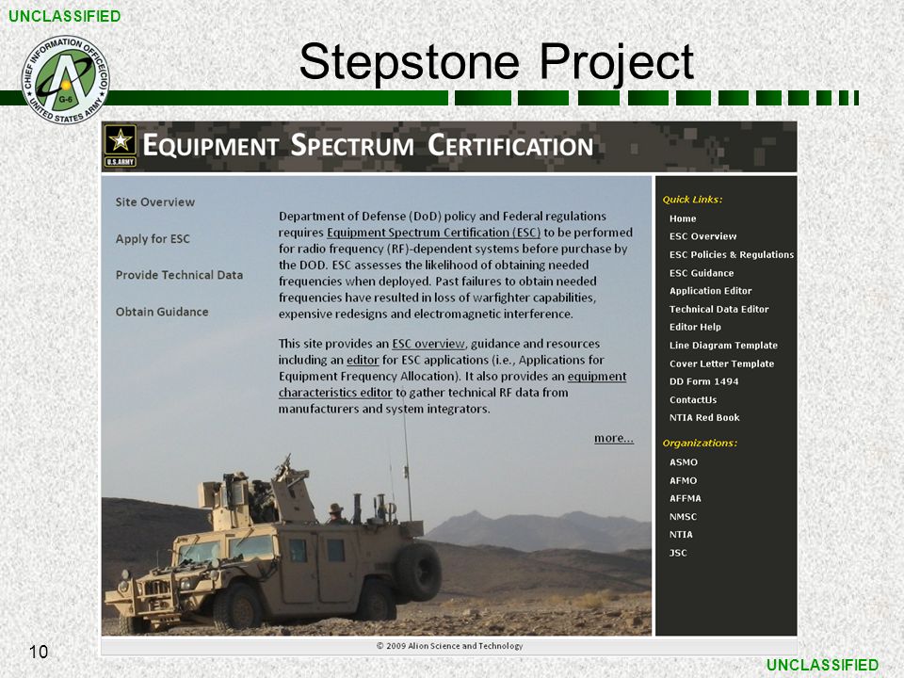The image size is (904, 678).
Task: Open the Cover Letter Template link
Action: pos(722,363)
